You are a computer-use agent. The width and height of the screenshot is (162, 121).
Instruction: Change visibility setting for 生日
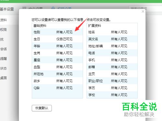click(x=64, y=39)
